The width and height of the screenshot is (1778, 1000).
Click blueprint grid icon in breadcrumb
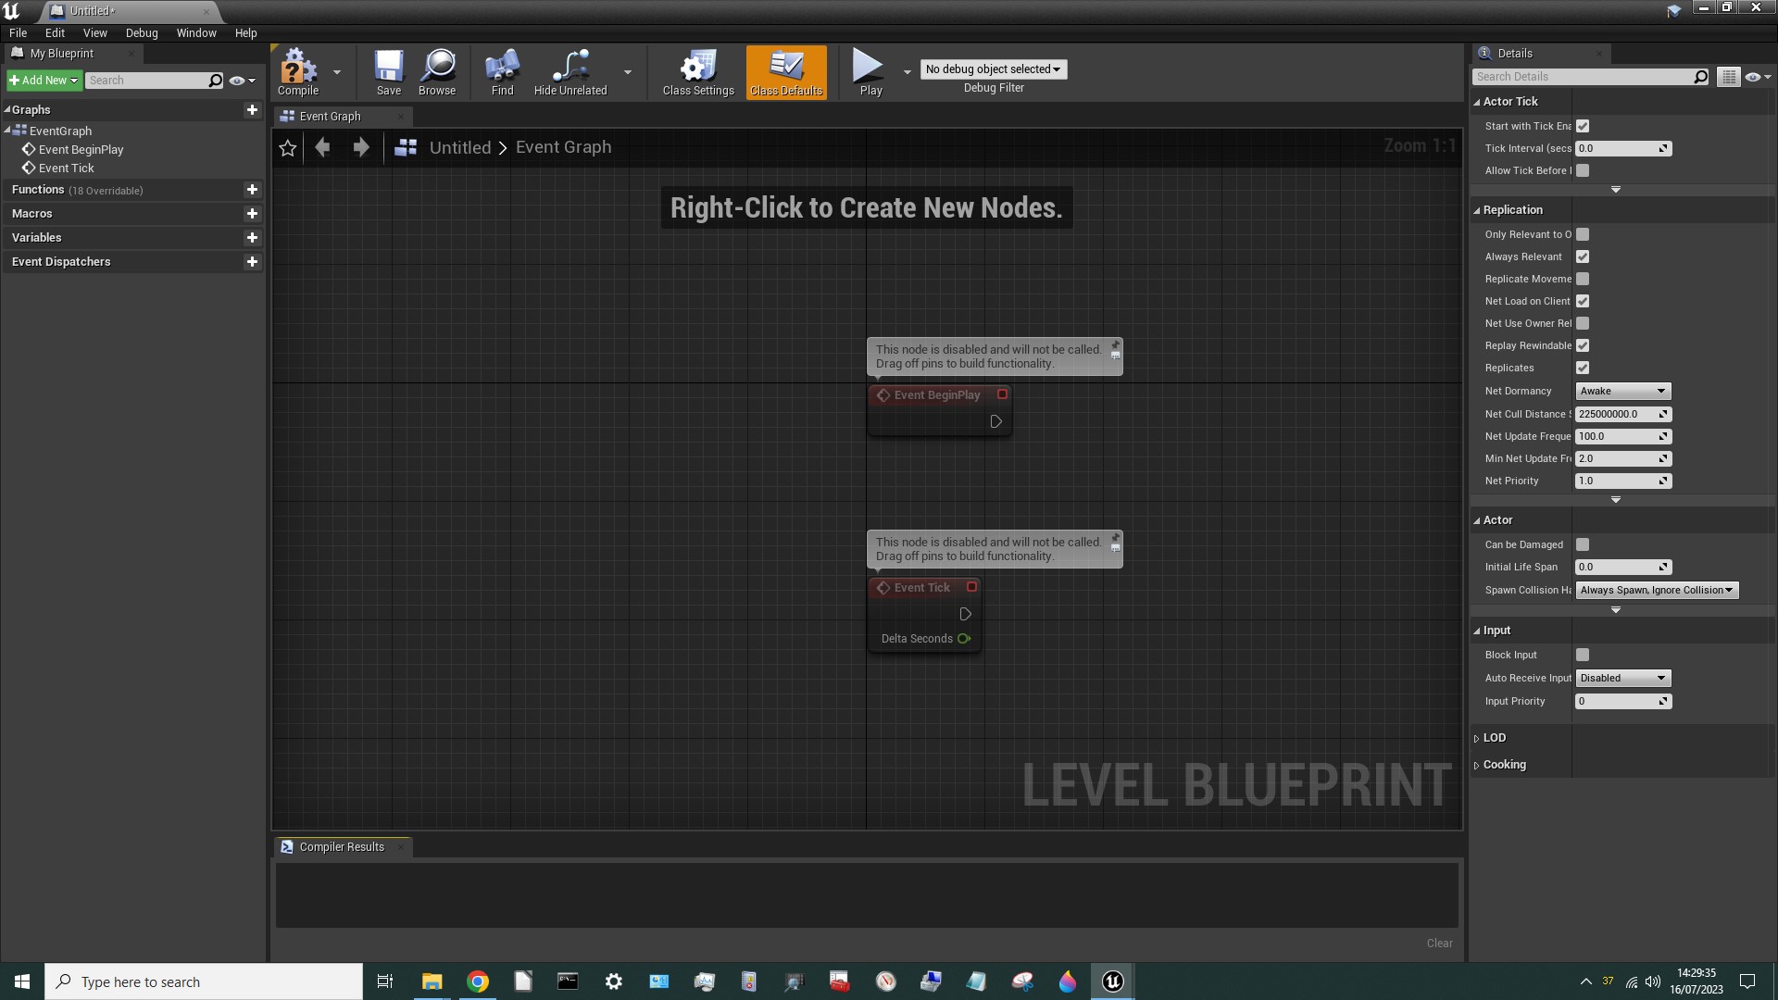point(406,147)
